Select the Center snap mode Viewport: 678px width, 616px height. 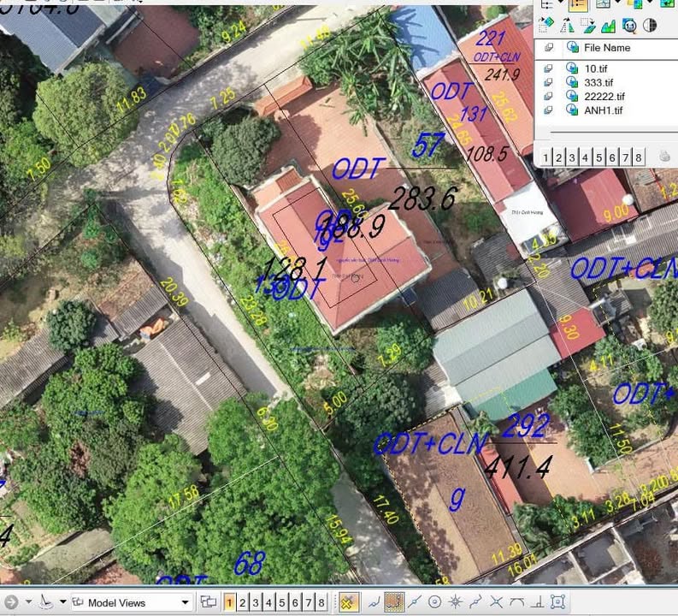click(435, 602)
